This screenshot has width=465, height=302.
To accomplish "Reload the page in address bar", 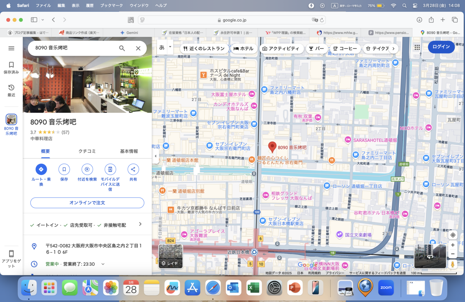I will 322,20.
